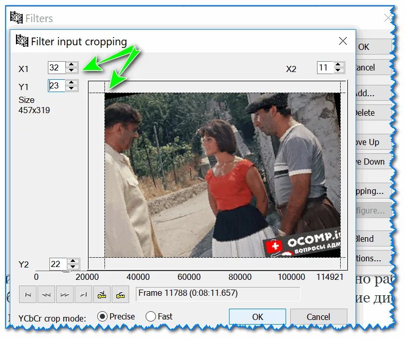The width and height of the screenshot is (405, 339).
Task: Click Move Up in Filters window
Action: 374,142
